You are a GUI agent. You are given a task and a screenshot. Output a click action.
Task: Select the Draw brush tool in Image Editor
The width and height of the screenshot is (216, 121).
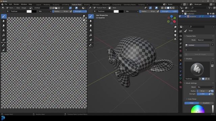tap(4, 16)
